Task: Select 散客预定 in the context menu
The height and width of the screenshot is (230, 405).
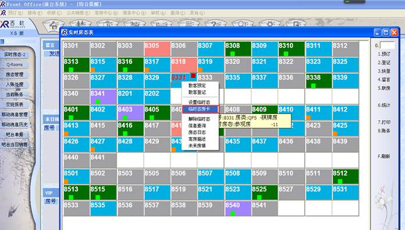Action: tap(197, 85)
